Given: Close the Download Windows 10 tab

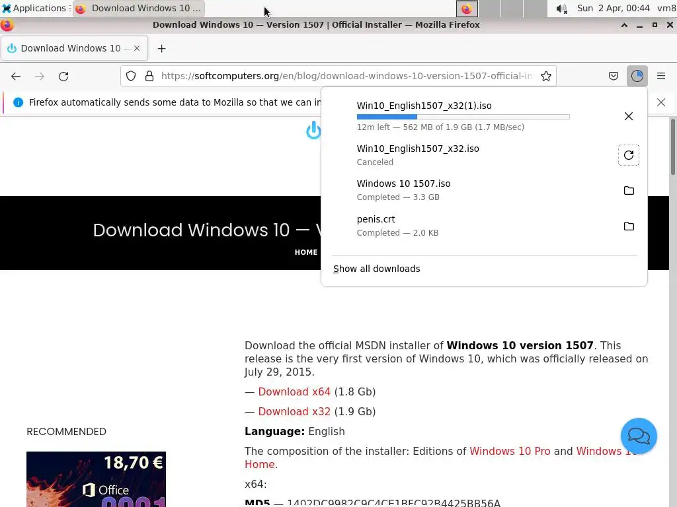Looking at the screenshot, I should click(x=136, y=48).
